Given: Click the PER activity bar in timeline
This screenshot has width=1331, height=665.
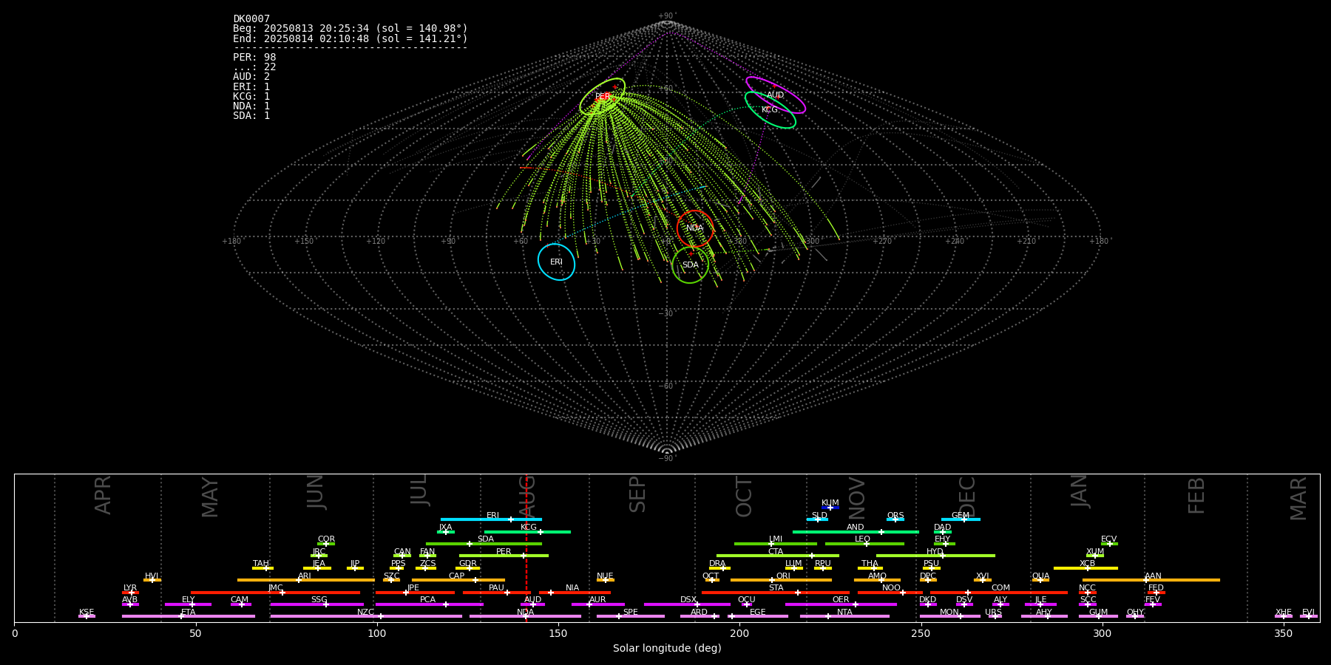Looking at the screenshot, I should click(504, 556).
